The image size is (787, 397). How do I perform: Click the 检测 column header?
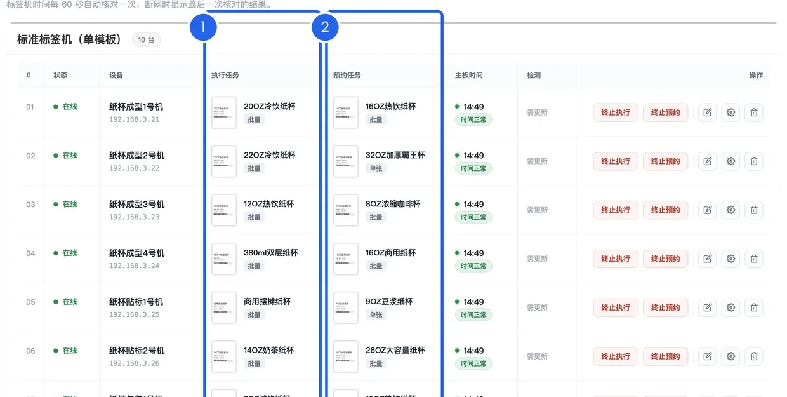[x=534, y=75]
